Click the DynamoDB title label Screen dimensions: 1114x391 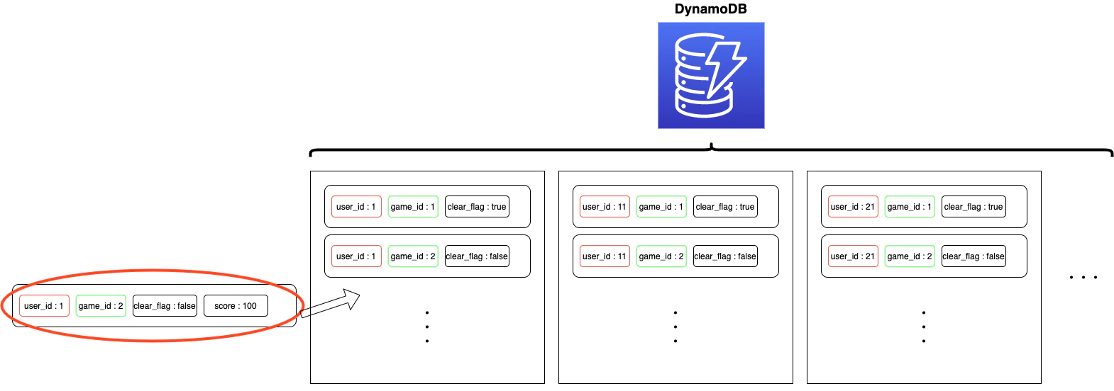(711, 9)
